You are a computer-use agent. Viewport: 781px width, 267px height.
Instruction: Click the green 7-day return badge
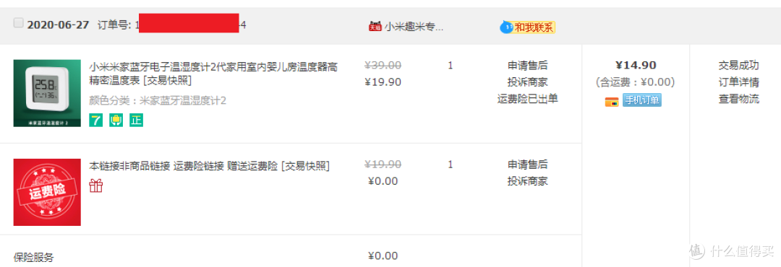(96, 120)
